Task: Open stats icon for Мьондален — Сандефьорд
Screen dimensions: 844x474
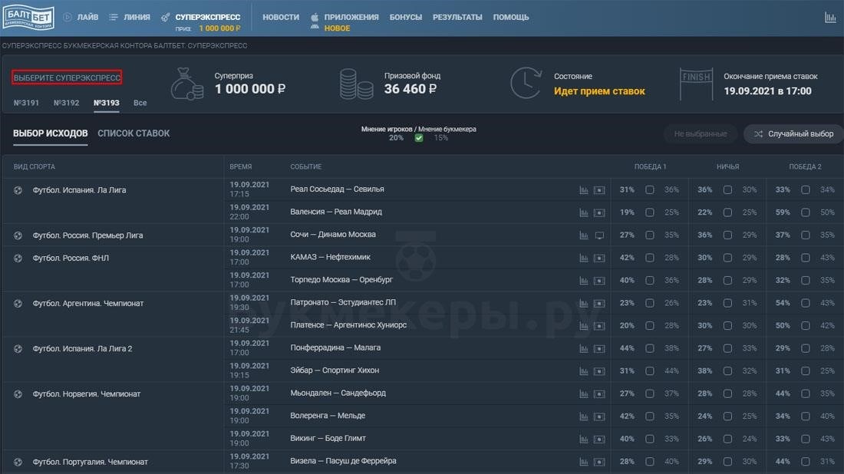Action: click(x=583, y=393)
